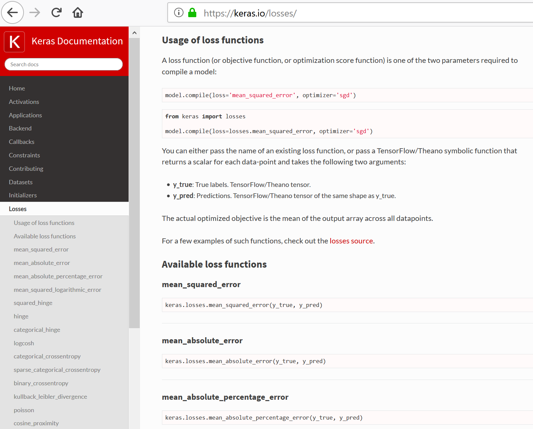Go back with the browser back arrow

tap(12, 13)
